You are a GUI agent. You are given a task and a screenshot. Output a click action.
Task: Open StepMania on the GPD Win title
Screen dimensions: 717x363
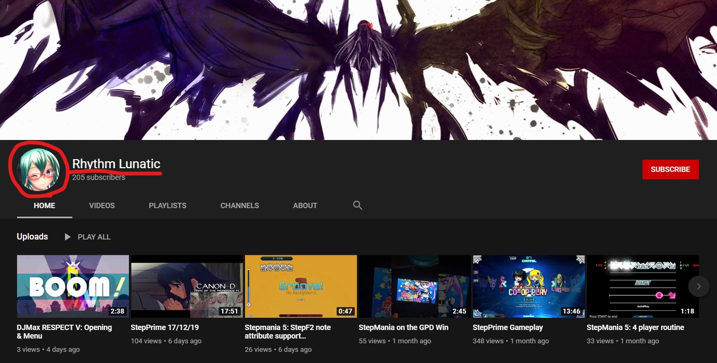pos(404,327)
